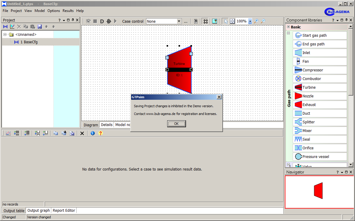The image size is (355, 221).
Task: Select the Splitter component
Action: click(x=320, y=122)
